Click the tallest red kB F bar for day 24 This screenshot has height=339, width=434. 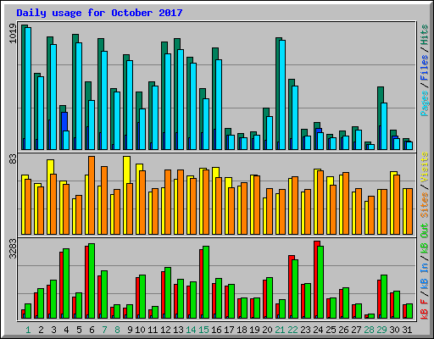pos(316,280)
